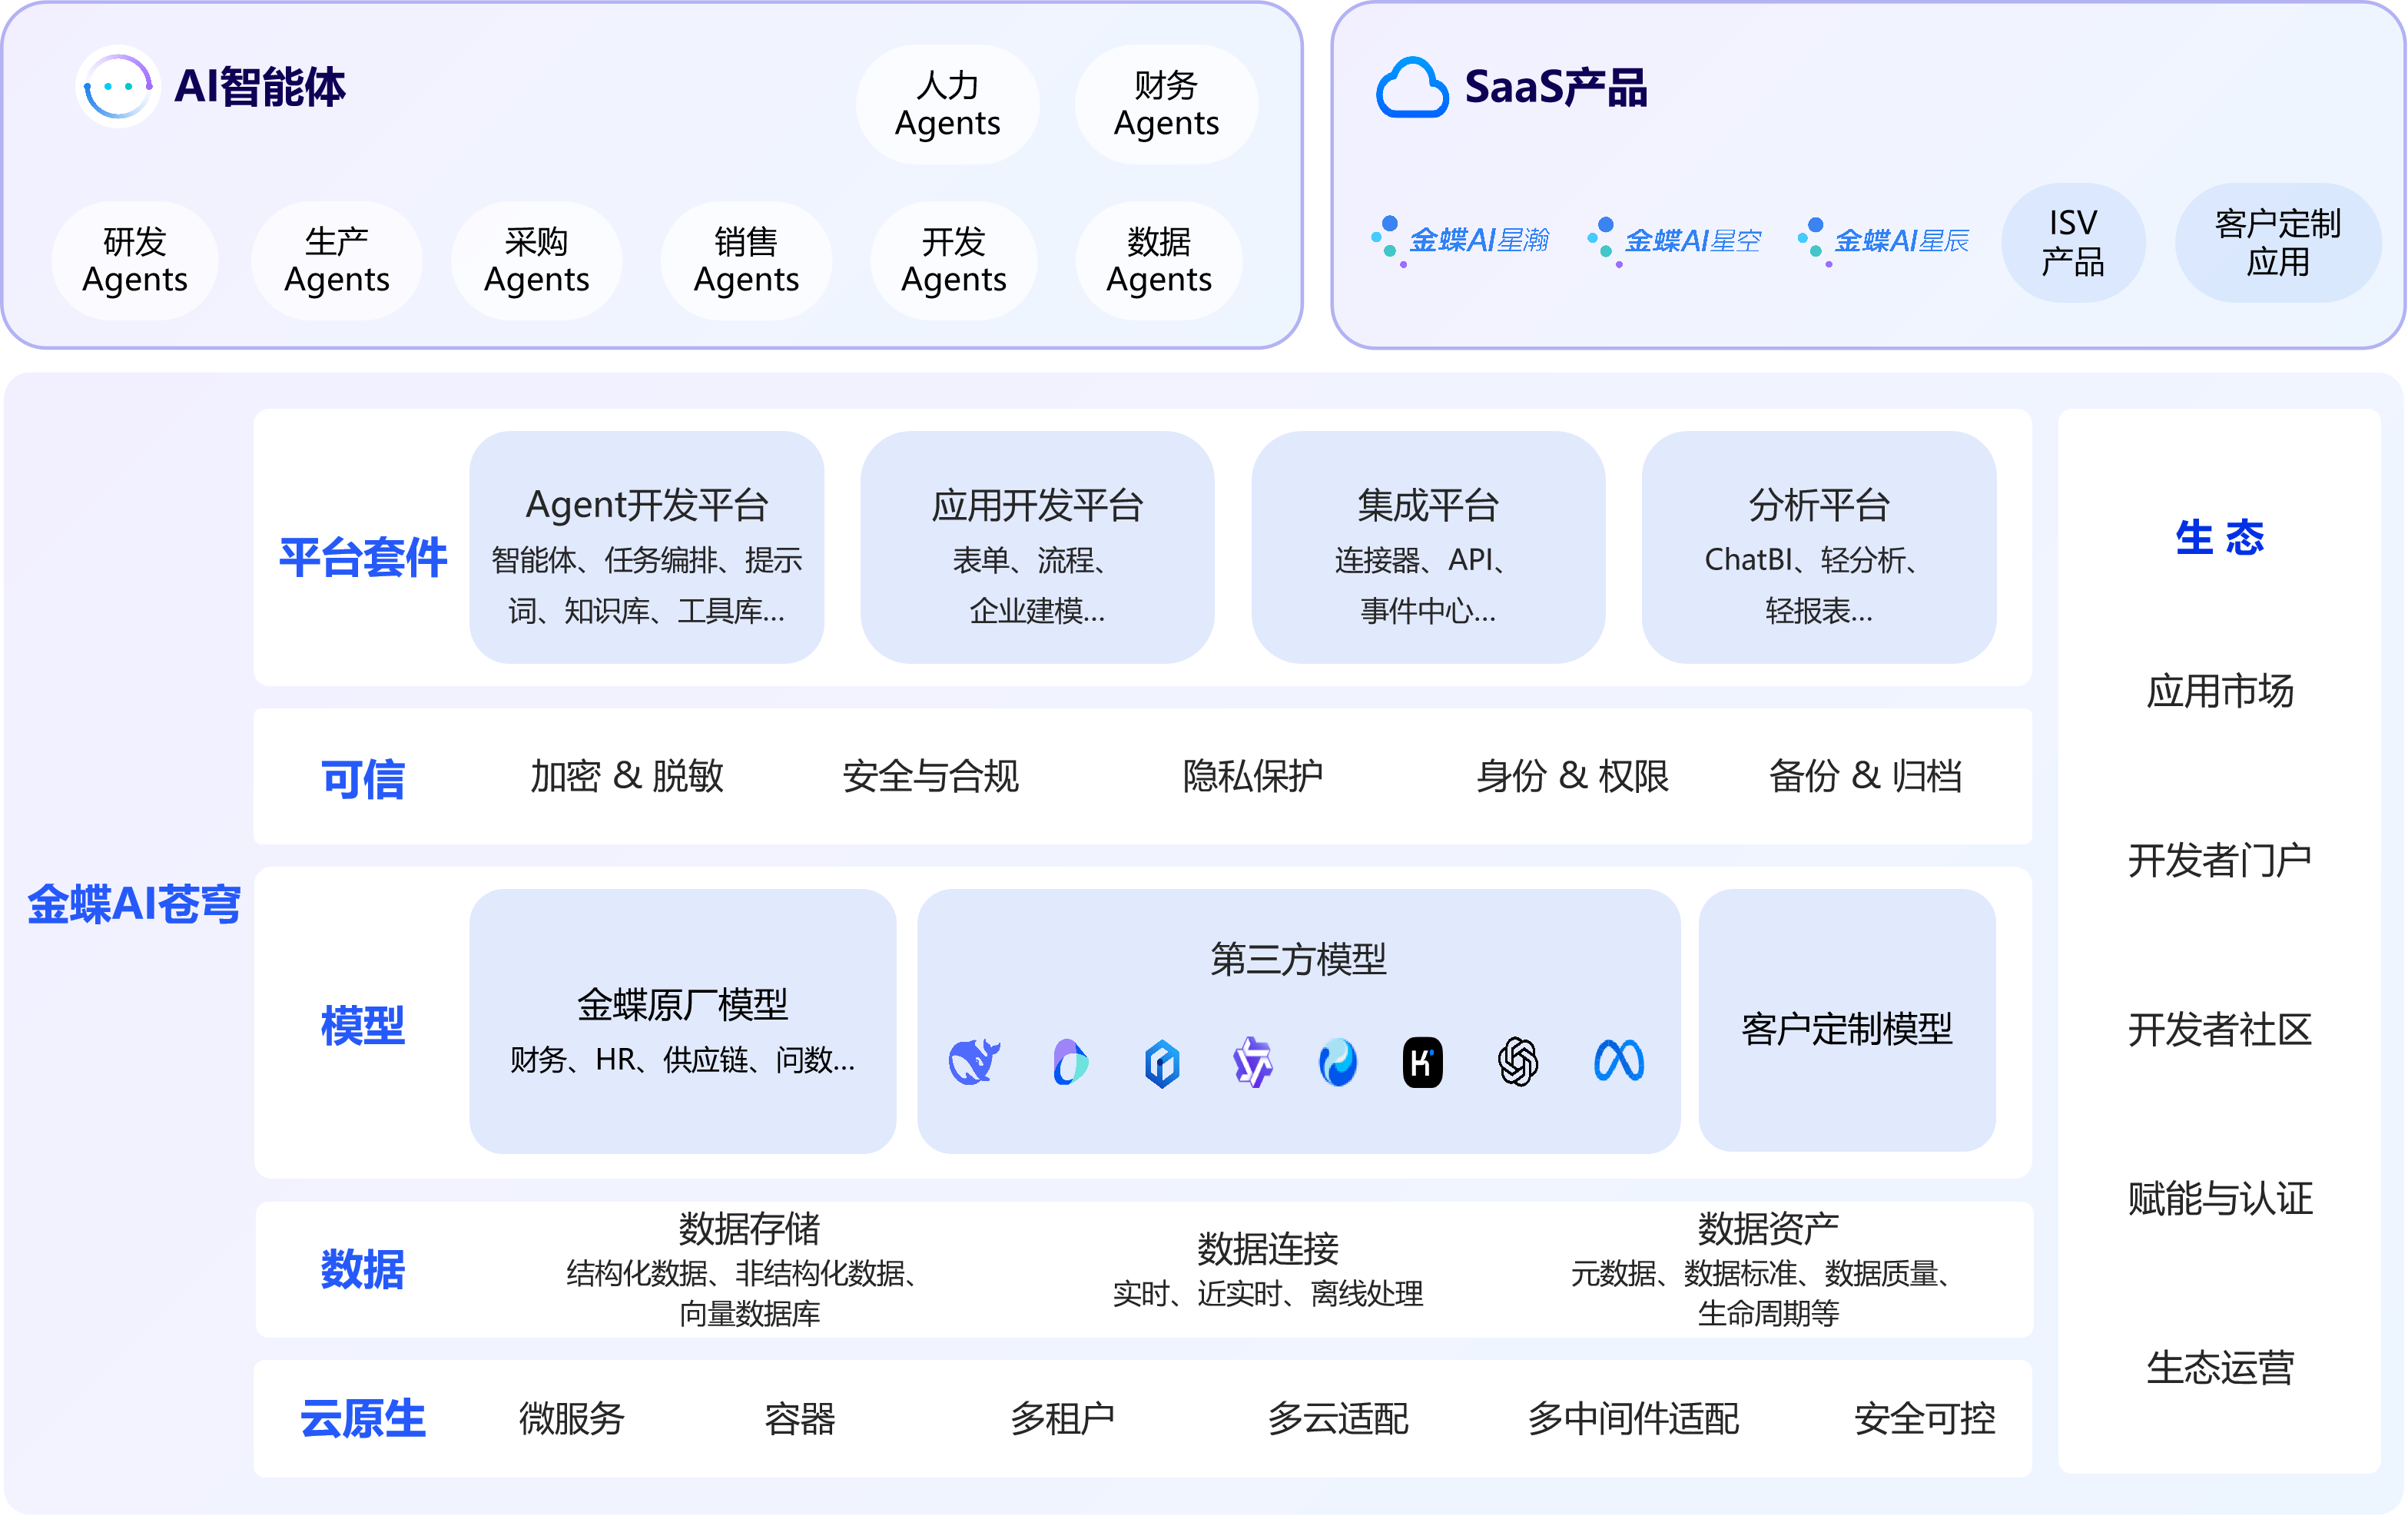Click the blue hexagon model logo
The image size is (2408, 1519).
pos(1162,1062)
